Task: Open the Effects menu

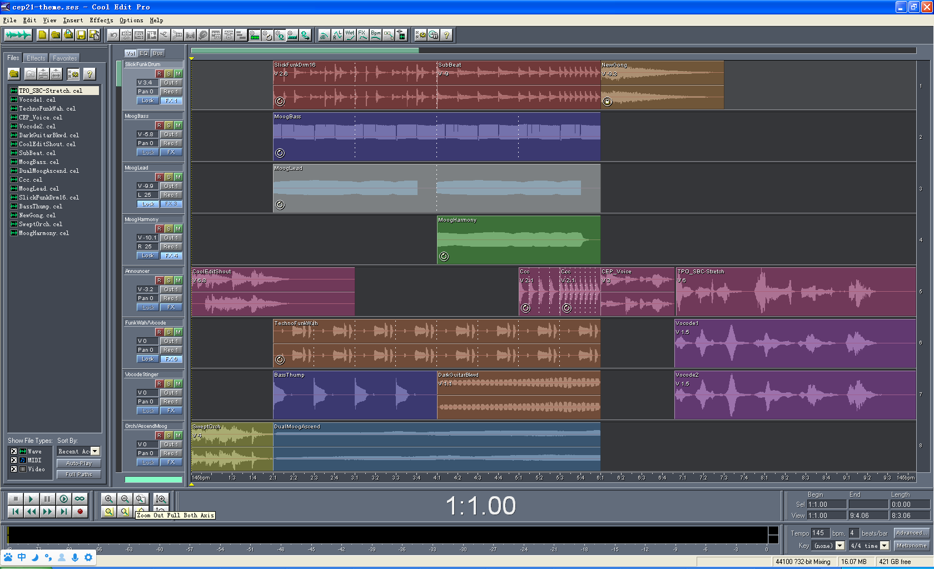Action: point(101,20)
